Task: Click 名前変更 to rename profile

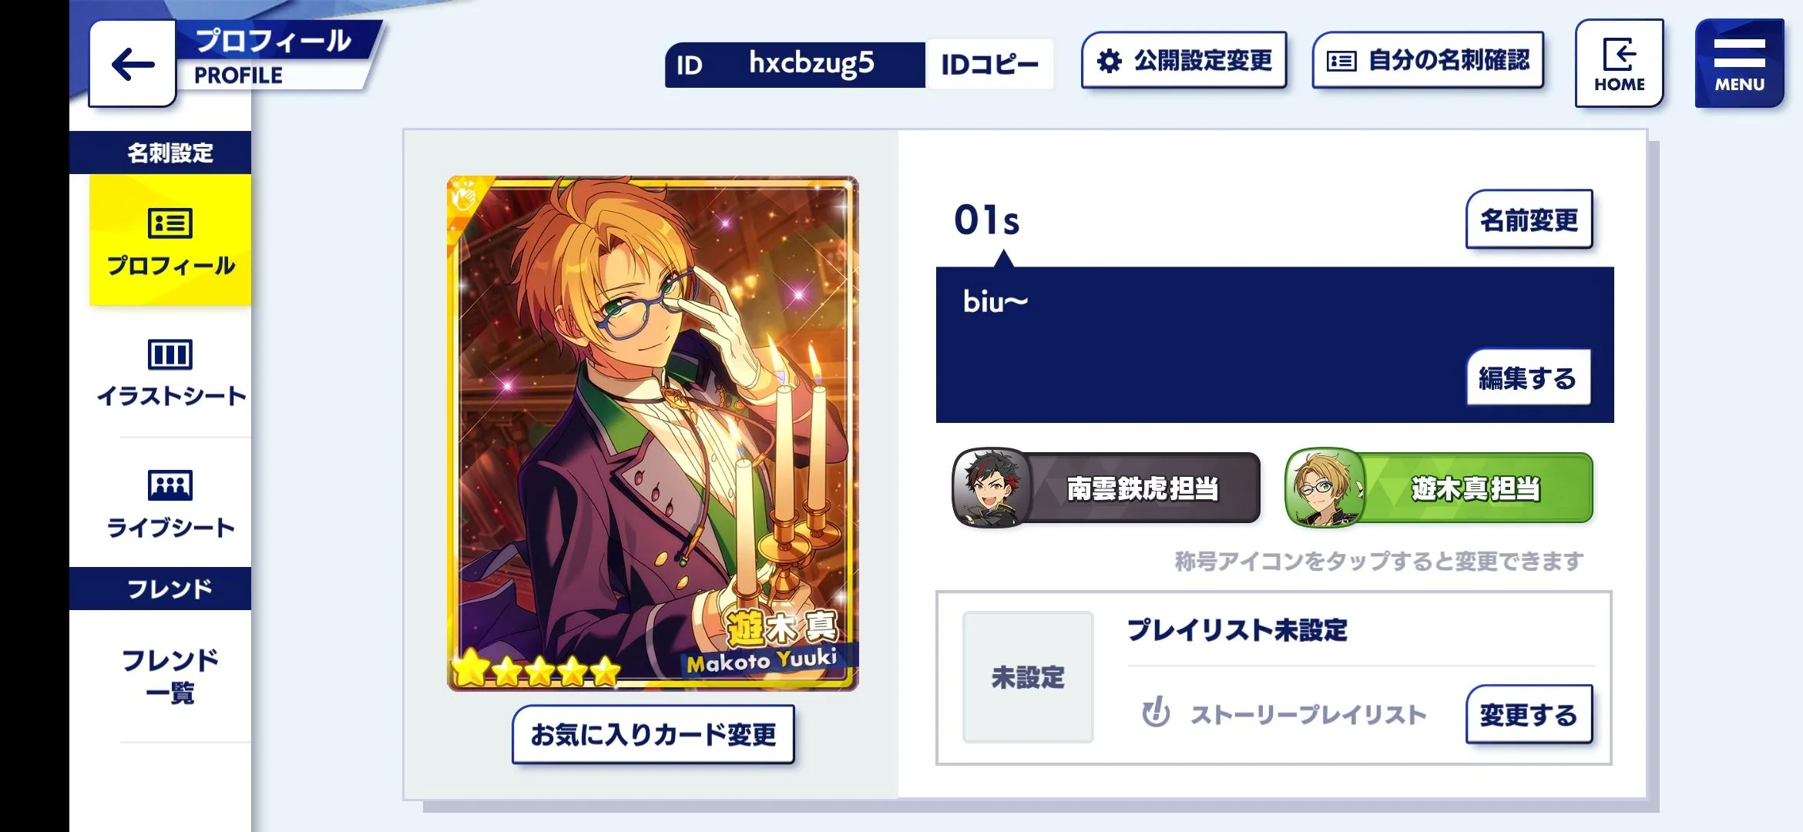Action: click(x=1529, y=220)
